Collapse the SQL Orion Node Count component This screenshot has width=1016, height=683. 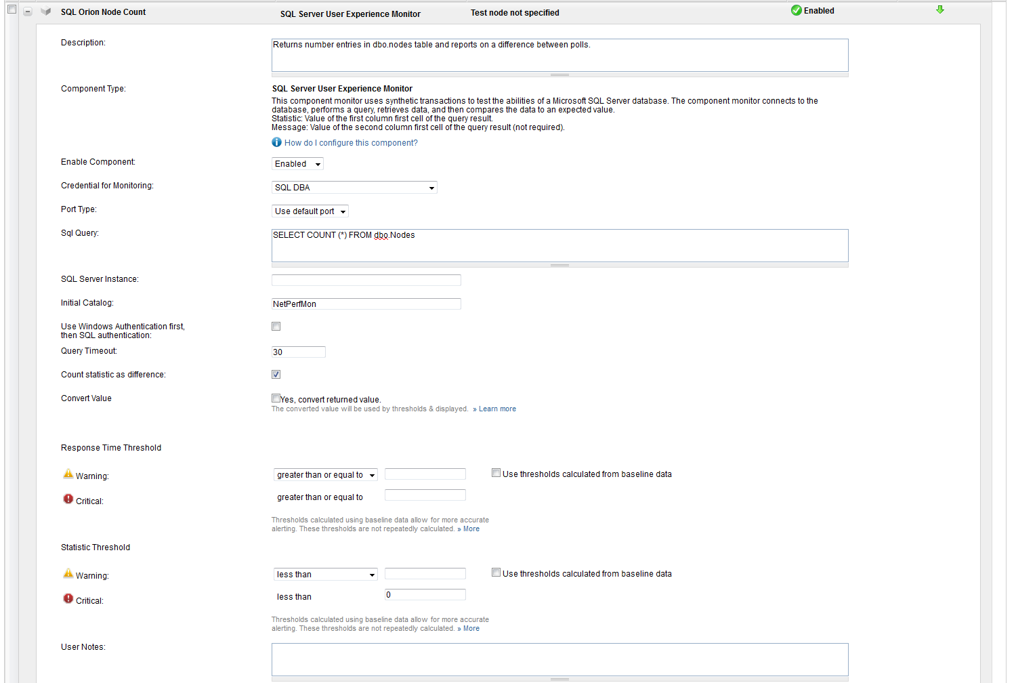pyautogui.click(x=28, y=12)
